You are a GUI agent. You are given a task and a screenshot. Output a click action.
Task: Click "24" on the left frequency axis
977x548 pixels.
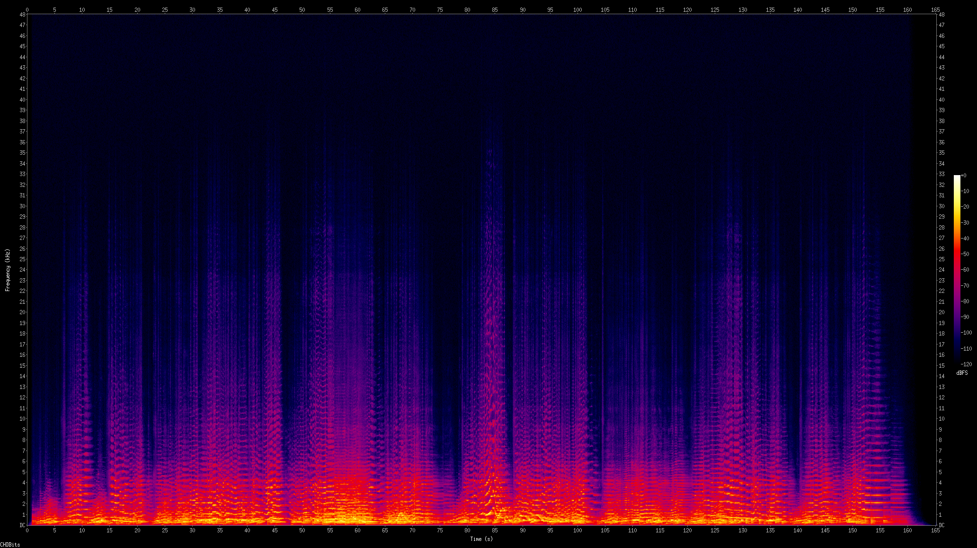22,270
